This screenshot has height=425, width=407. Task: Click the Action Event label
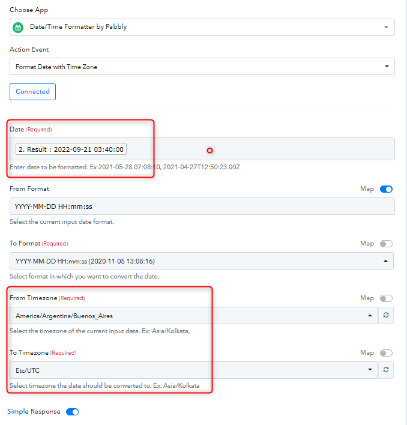point(29,50)
